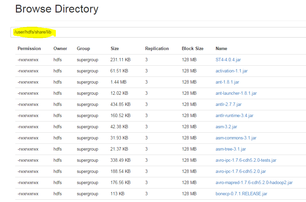Click the Size column header

(x=114, y=48)
